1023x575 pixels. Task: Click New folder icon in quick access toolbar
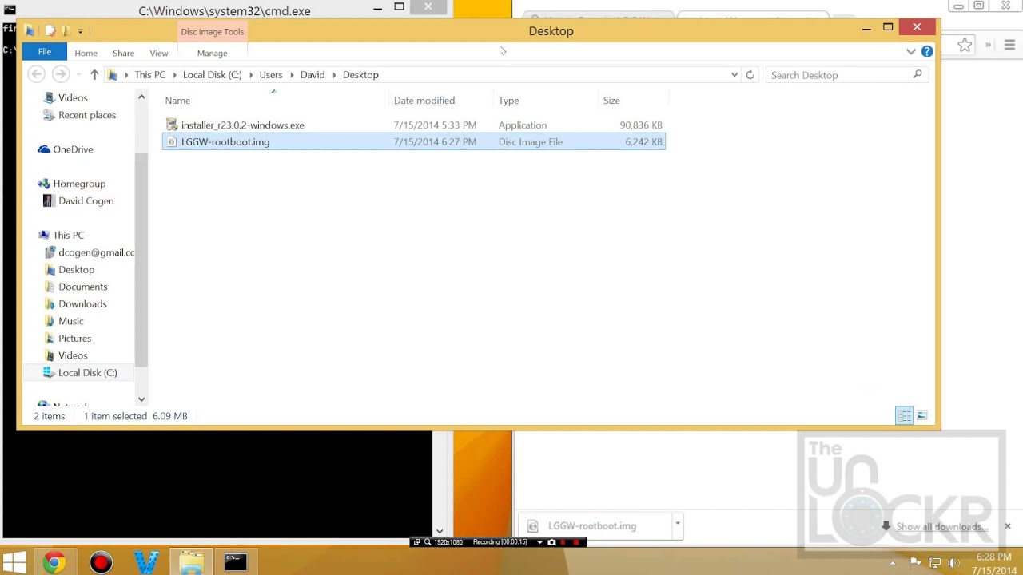pos(66,31)
